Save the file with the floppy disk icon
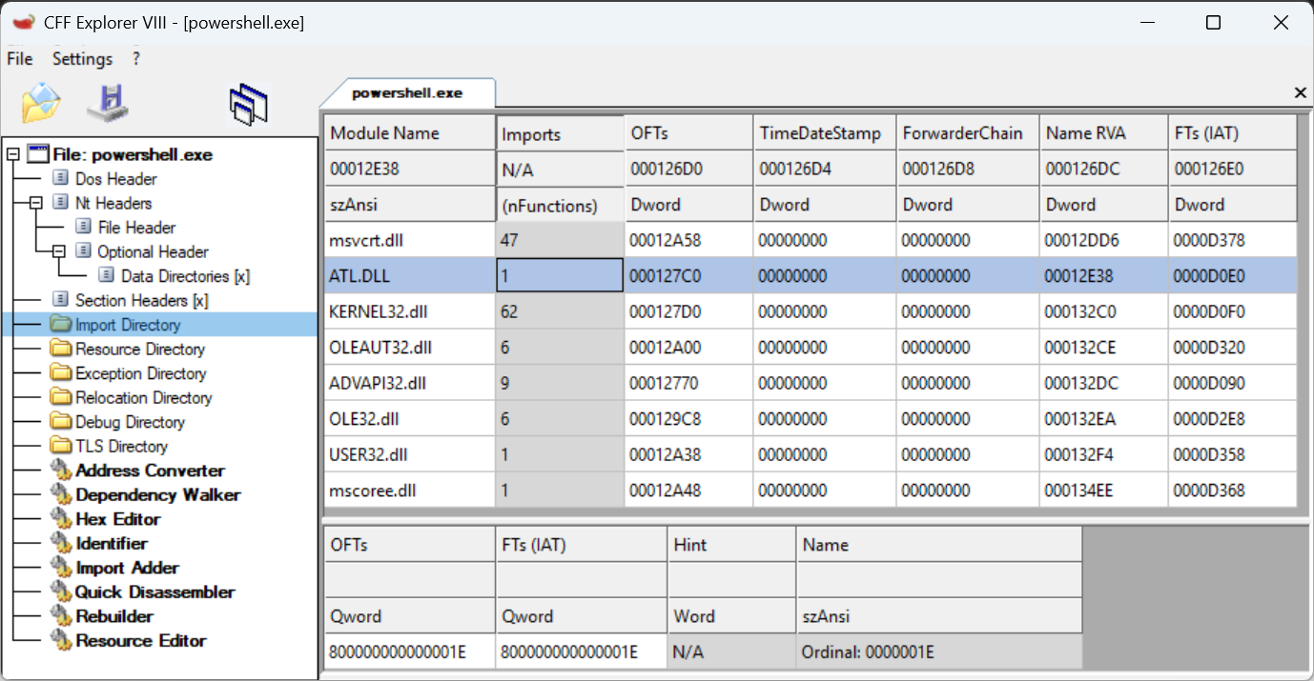 click(105, 103)
